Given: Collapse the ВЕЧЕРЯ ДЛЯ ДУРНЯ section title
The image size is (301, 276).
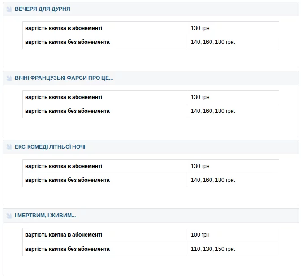Looking at the screenshot, I should (x=42, y=9).
